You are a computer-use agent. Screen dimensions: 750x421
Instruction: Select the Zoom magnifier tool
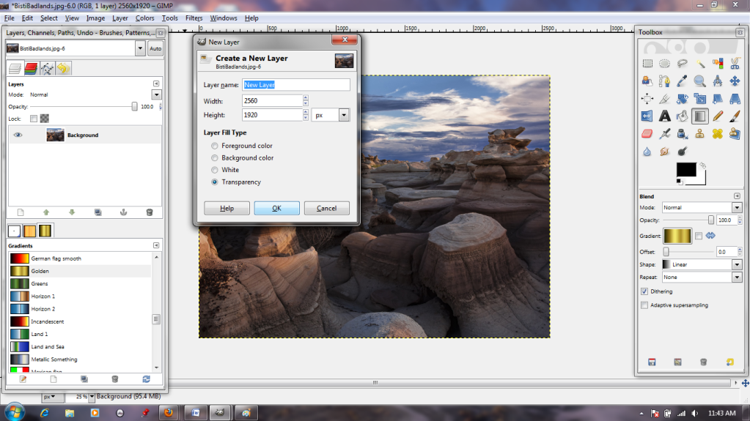tap(699, 81)
